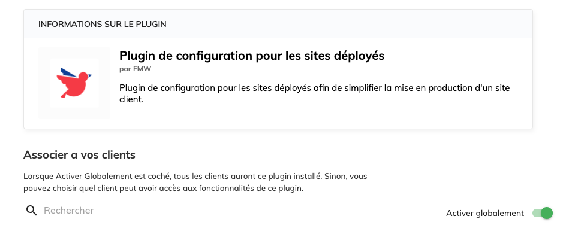Click the paragraph starting with Lorsque Activer Globalement
This screenshot has width=581, height=237.
(195, 183)
